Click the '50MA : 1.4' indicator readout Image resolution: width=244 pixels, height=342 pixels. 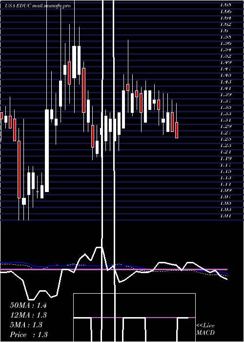coord(28,305)
